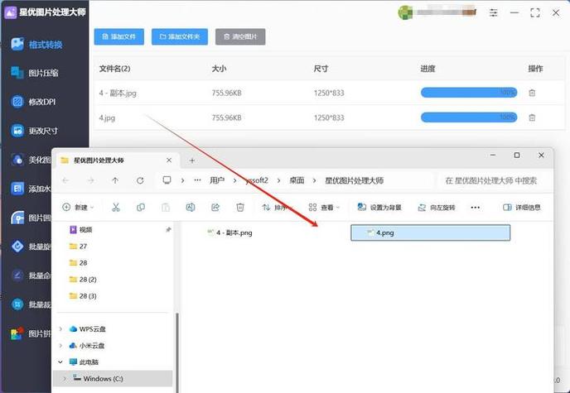Open the 查看 view dropdown
This screenshot has width=570, height=393.
pos(324,207)
